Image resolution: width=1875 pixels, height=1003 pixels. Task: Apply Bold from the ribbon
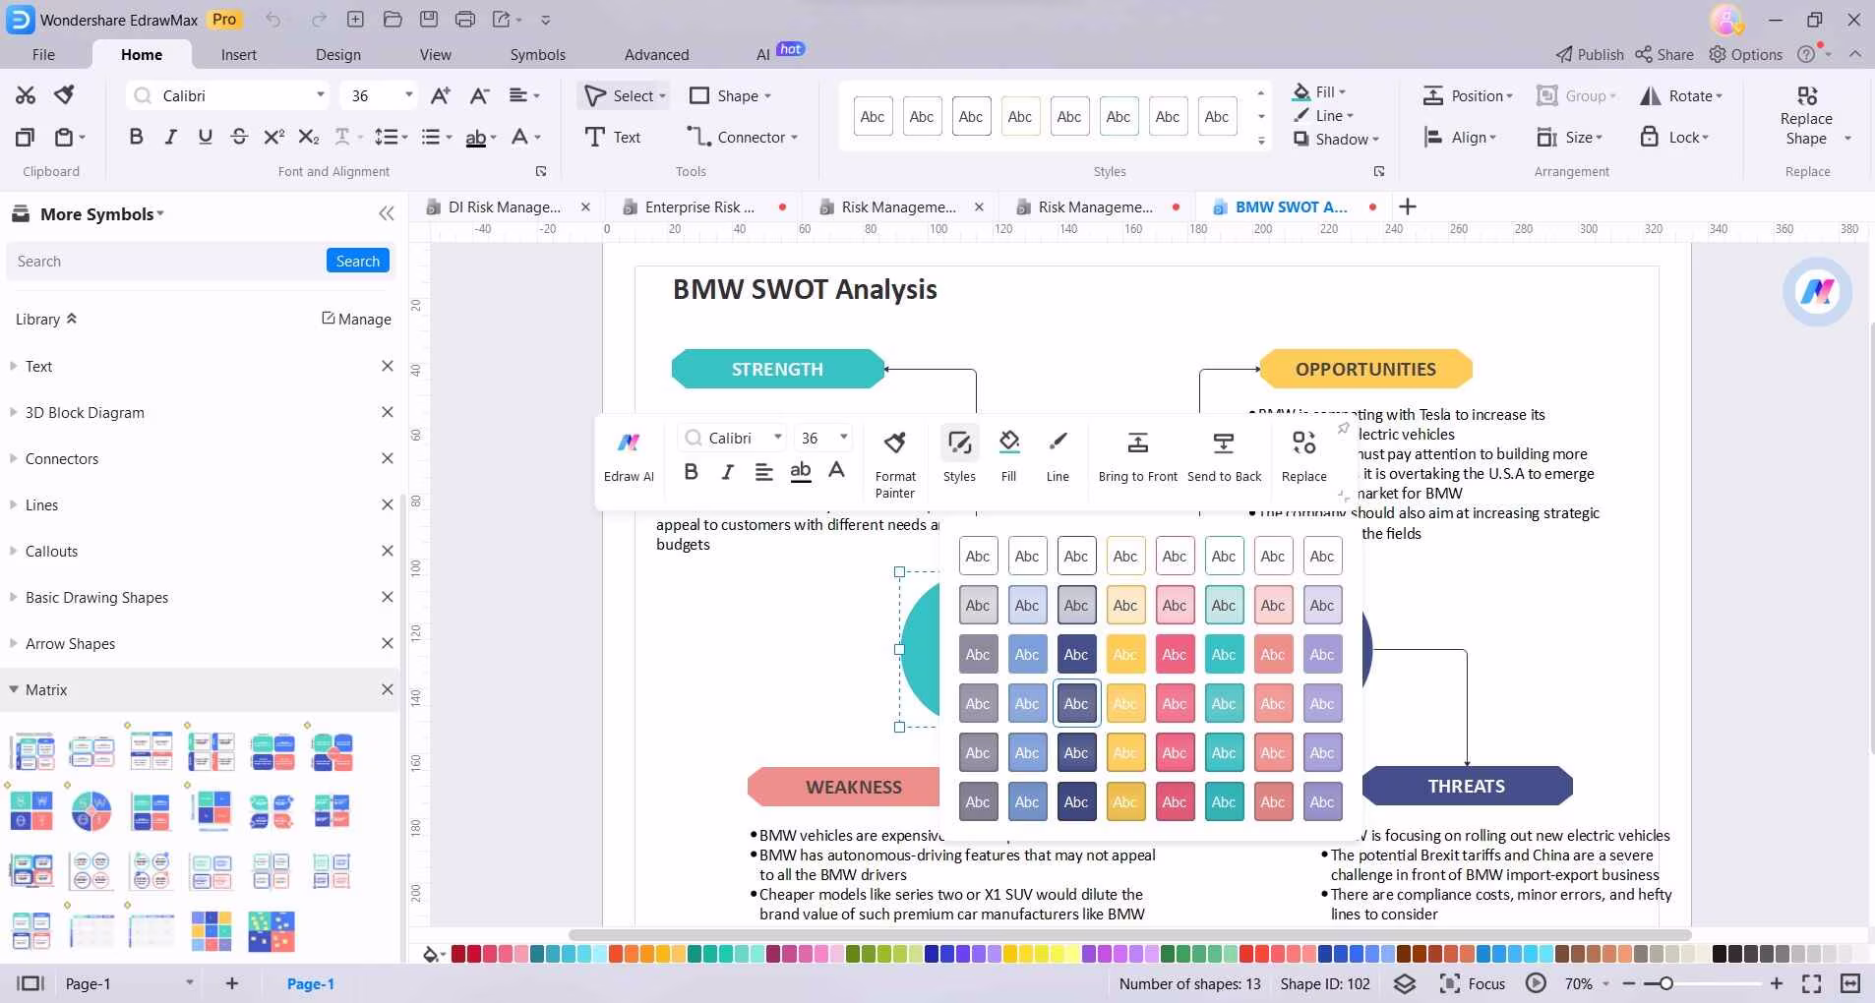click(136, 137)
